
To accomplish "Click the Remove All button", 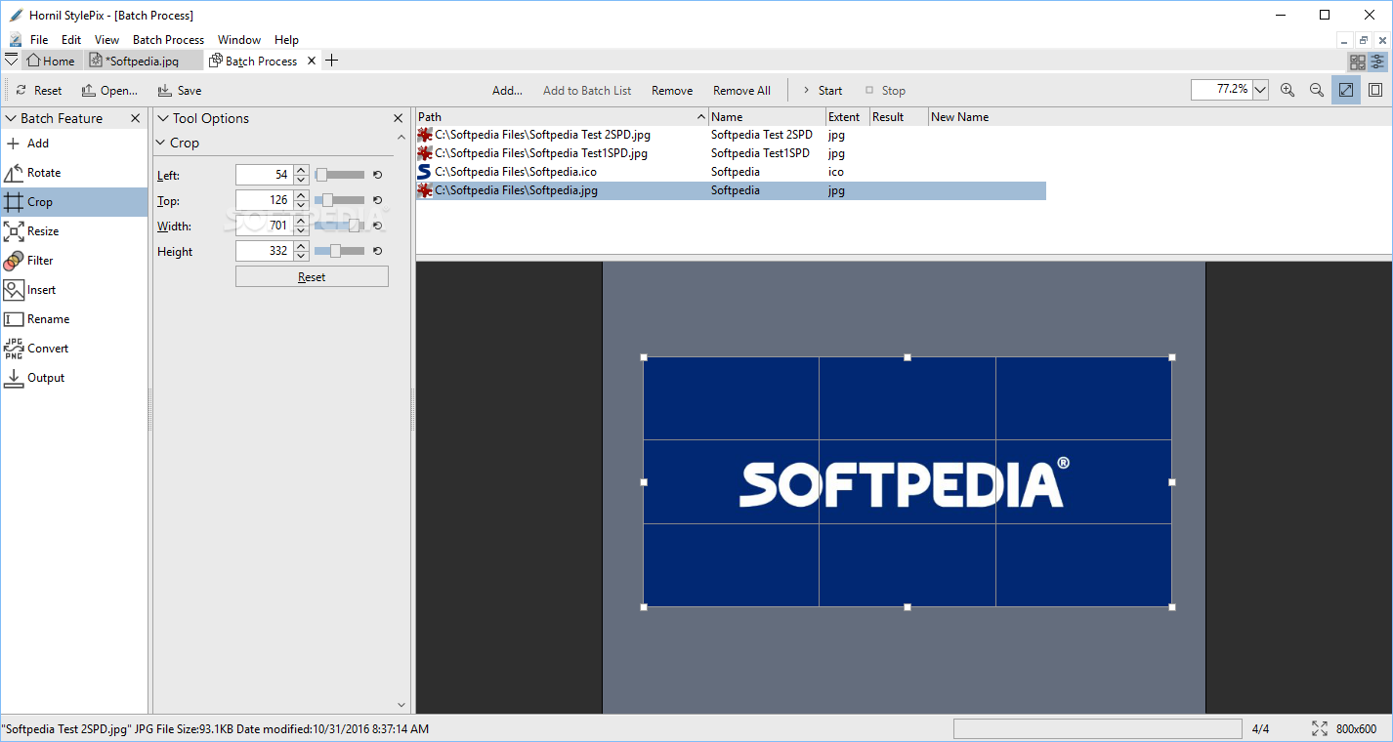I will tap(741, 90).
